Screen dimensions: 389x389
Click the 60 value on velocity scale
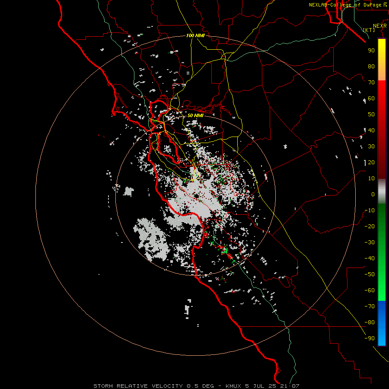[x=371, y=98]
